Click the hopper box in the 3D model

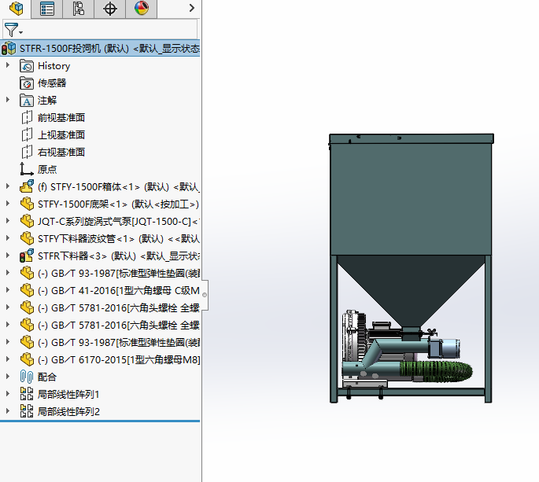pyautogui.click(x=411, y=199)
